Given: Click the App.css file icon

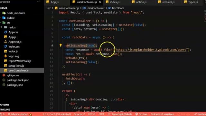Looking at the screenshot, I should pos(5,32).
